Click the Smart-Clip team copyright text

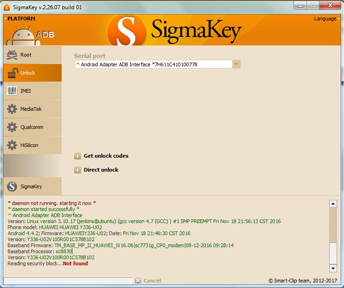click(303, 281)
